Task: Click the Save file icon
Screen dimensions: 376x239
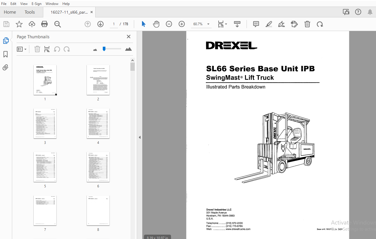Action: (x=6, y=24)
